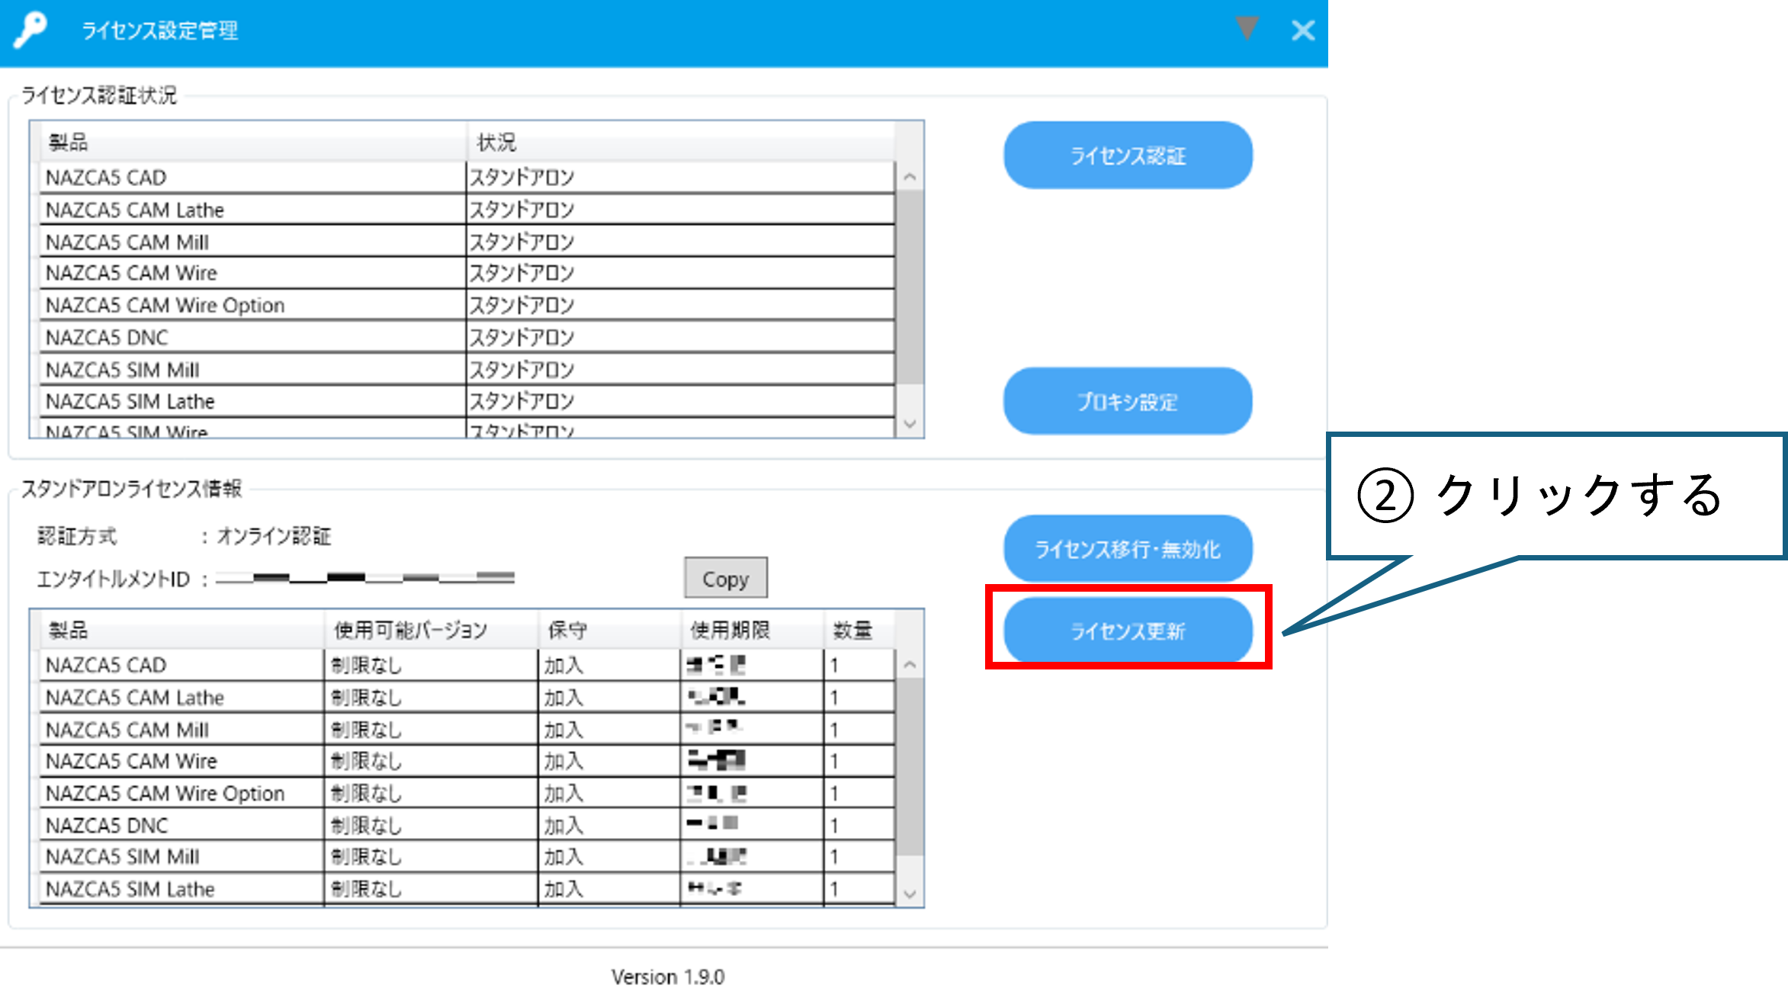Click lower table scrollbar thumb
This screenshot has width=1788, height=992.
909,766
